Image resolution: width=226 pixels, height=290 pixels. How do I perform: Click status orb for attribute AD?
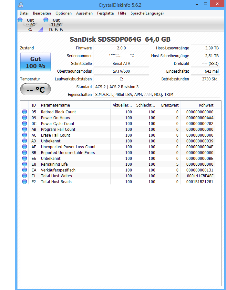(25, 141)
